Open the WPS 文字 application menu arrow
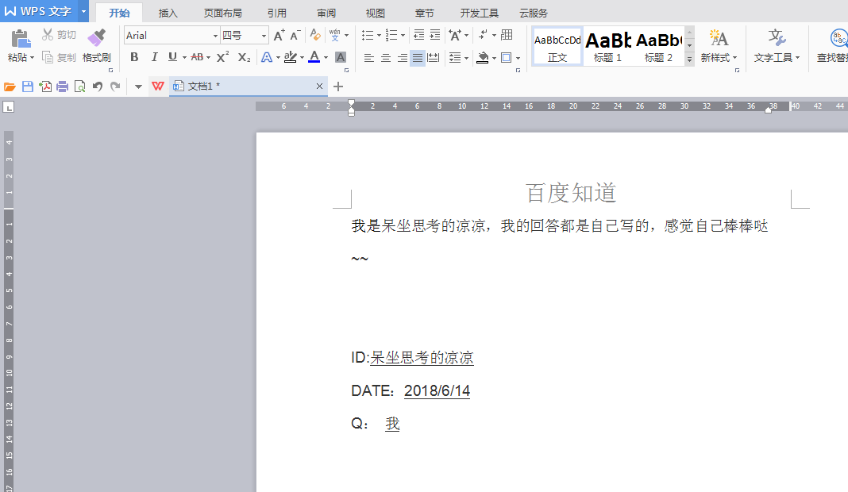 pyautogui.click(x=83, y=11)
